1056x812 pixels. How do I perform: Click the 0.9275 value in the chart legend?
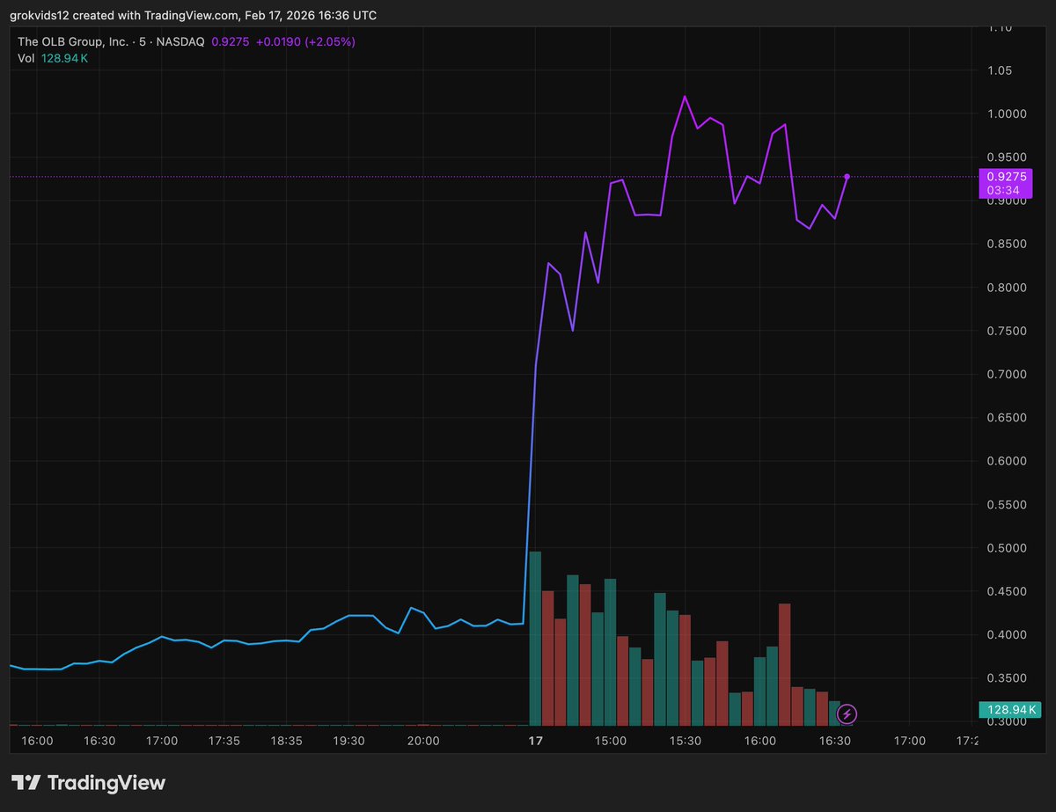coord(232,41)
